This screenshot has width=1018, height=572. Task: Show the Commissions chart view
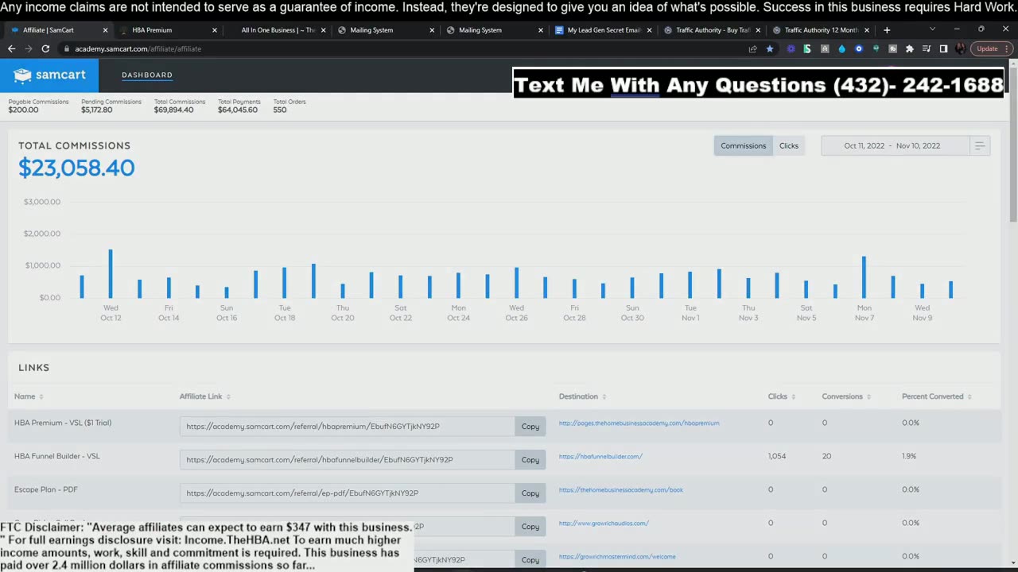click(744, 145)
